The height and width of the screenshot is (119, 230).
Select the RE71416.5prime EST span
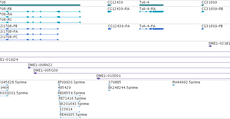tap(69, 101)
